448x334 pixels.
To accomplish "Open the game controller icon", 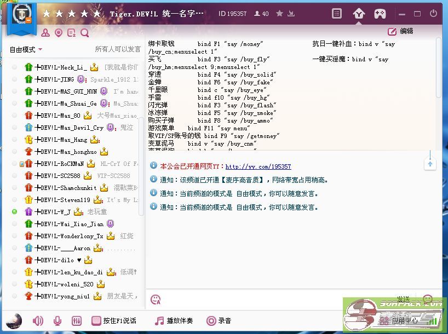I will [380, 14].
